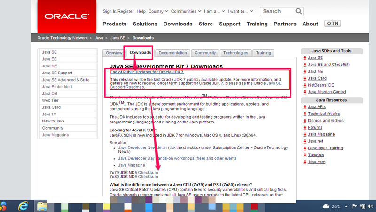
Task: Open 7u80 JDK MD5 Checksum link
Action: 148,176
